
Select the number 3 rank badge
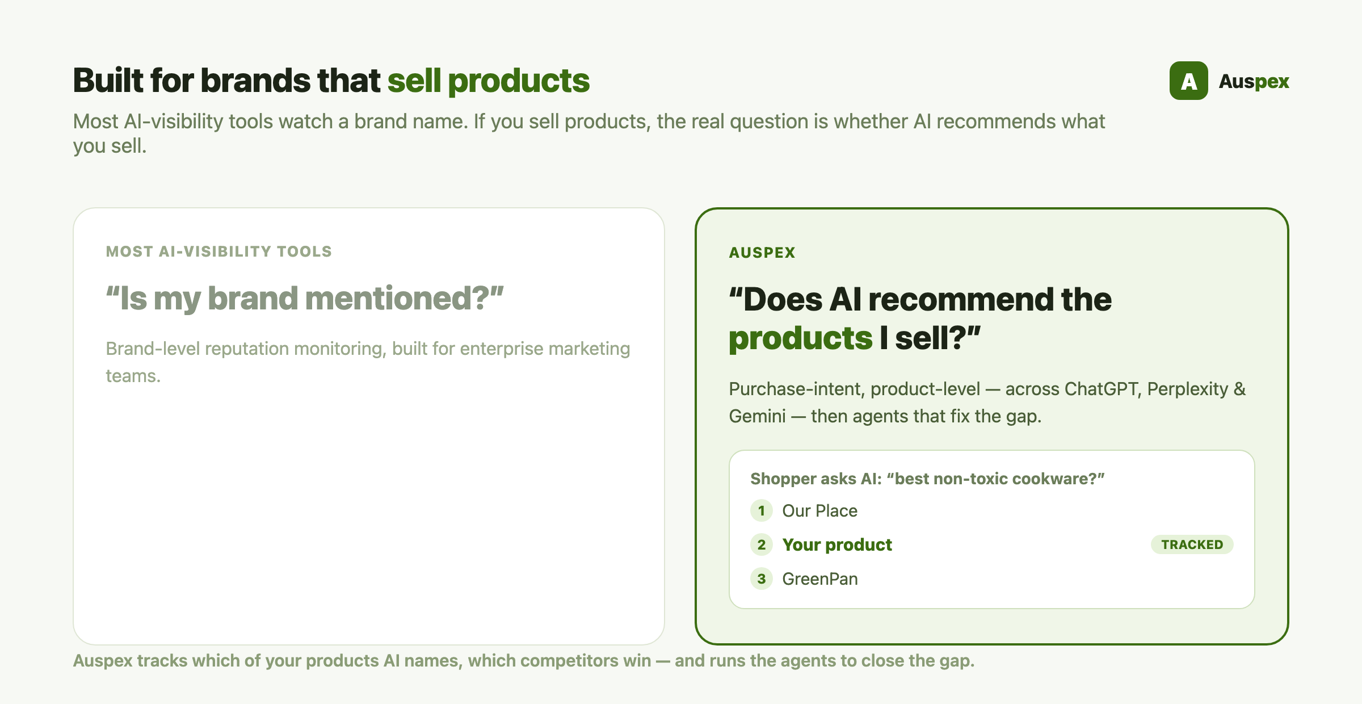point(761,579)
